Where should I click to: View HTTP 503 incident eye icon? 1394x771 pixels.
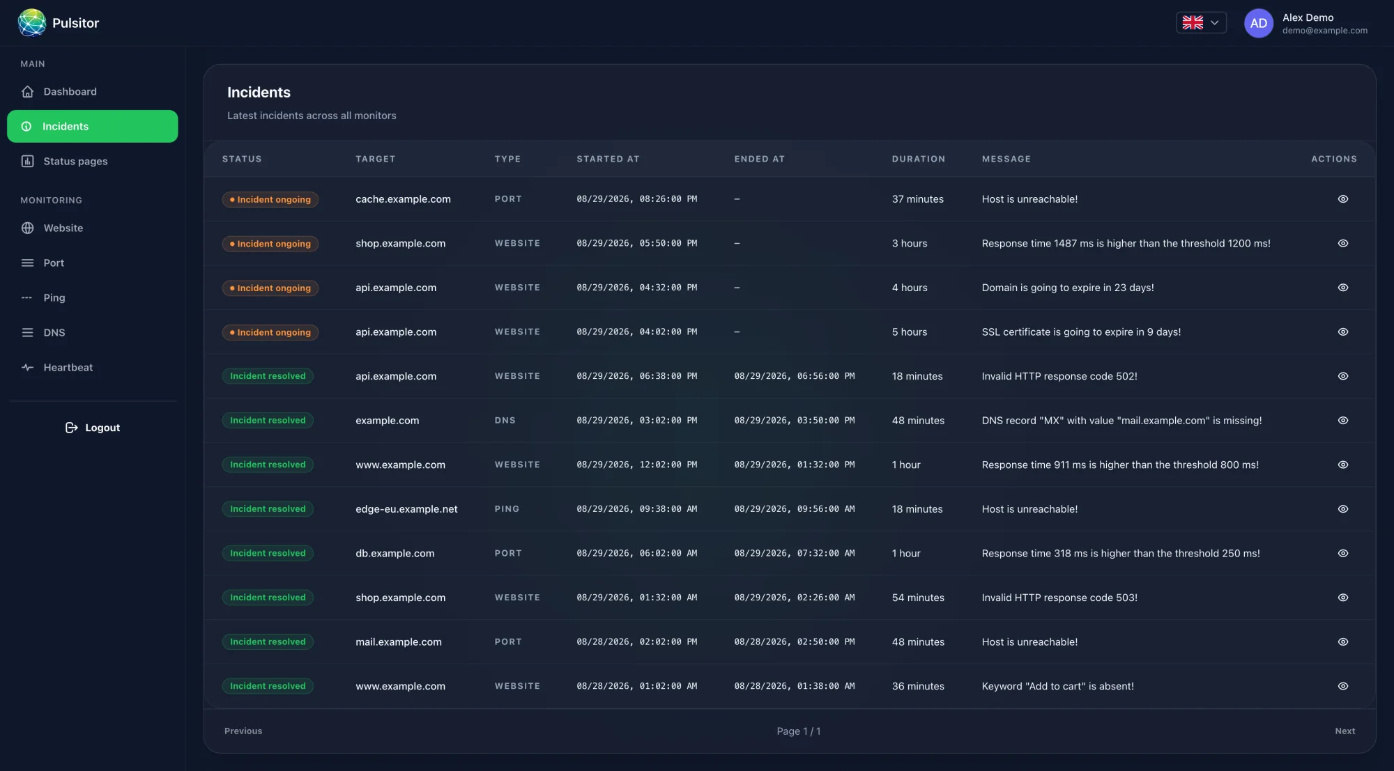1343,598
